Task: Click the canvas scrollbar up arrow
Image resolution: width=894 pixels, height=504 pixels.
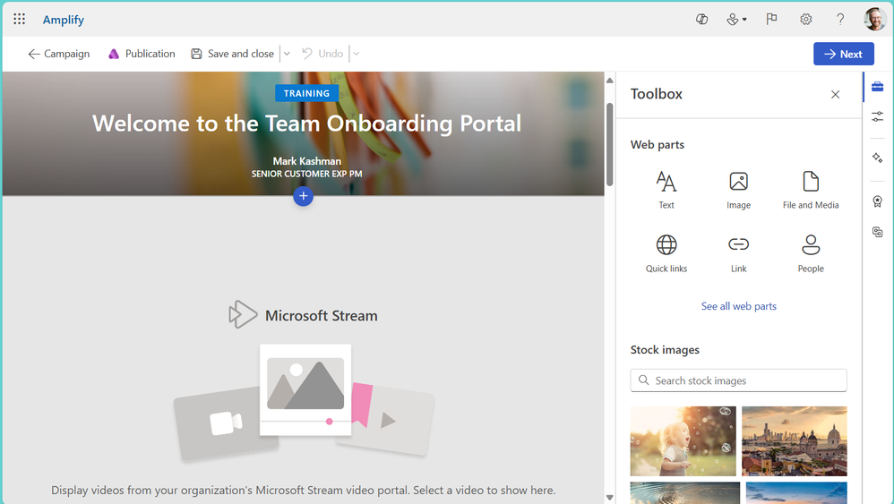Action: tap(609, 81)
